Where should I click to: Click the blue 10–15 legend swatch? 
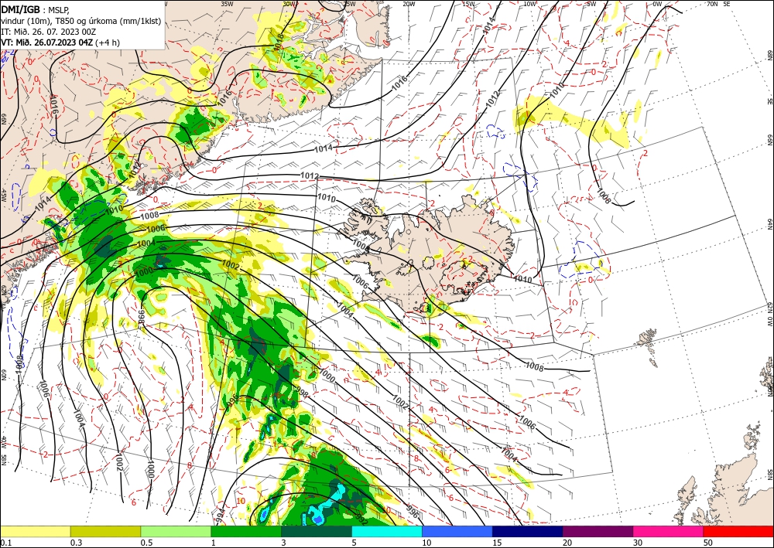click(x=457, y=531)
